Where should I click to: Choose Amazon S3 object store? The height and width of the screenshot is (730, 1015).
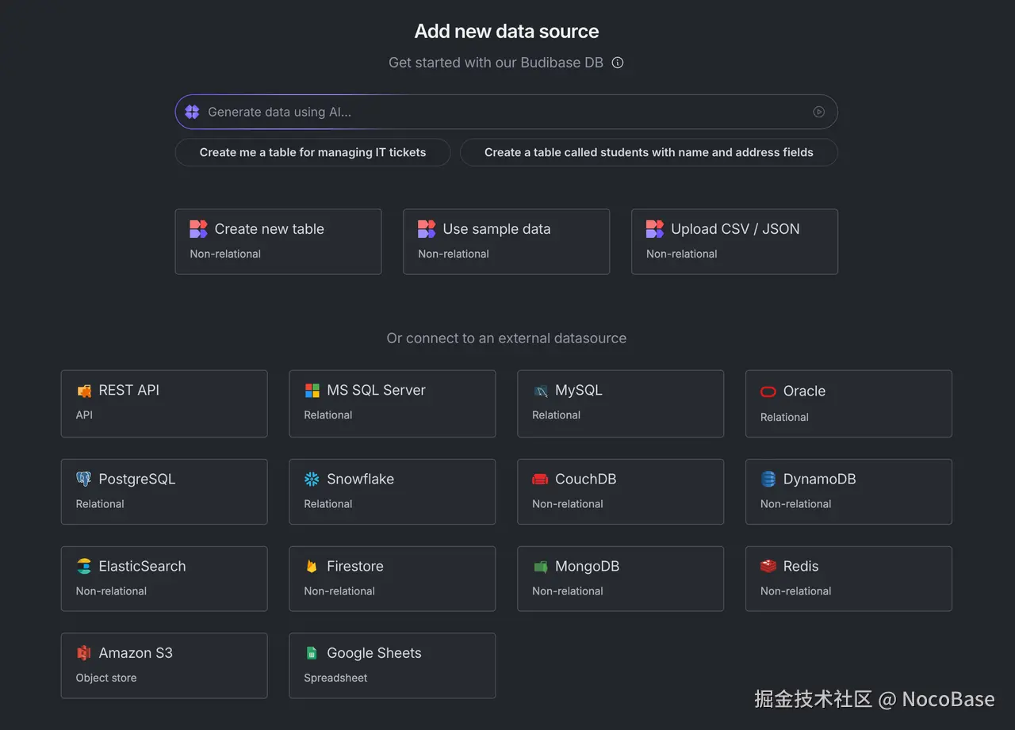[163, 665]
